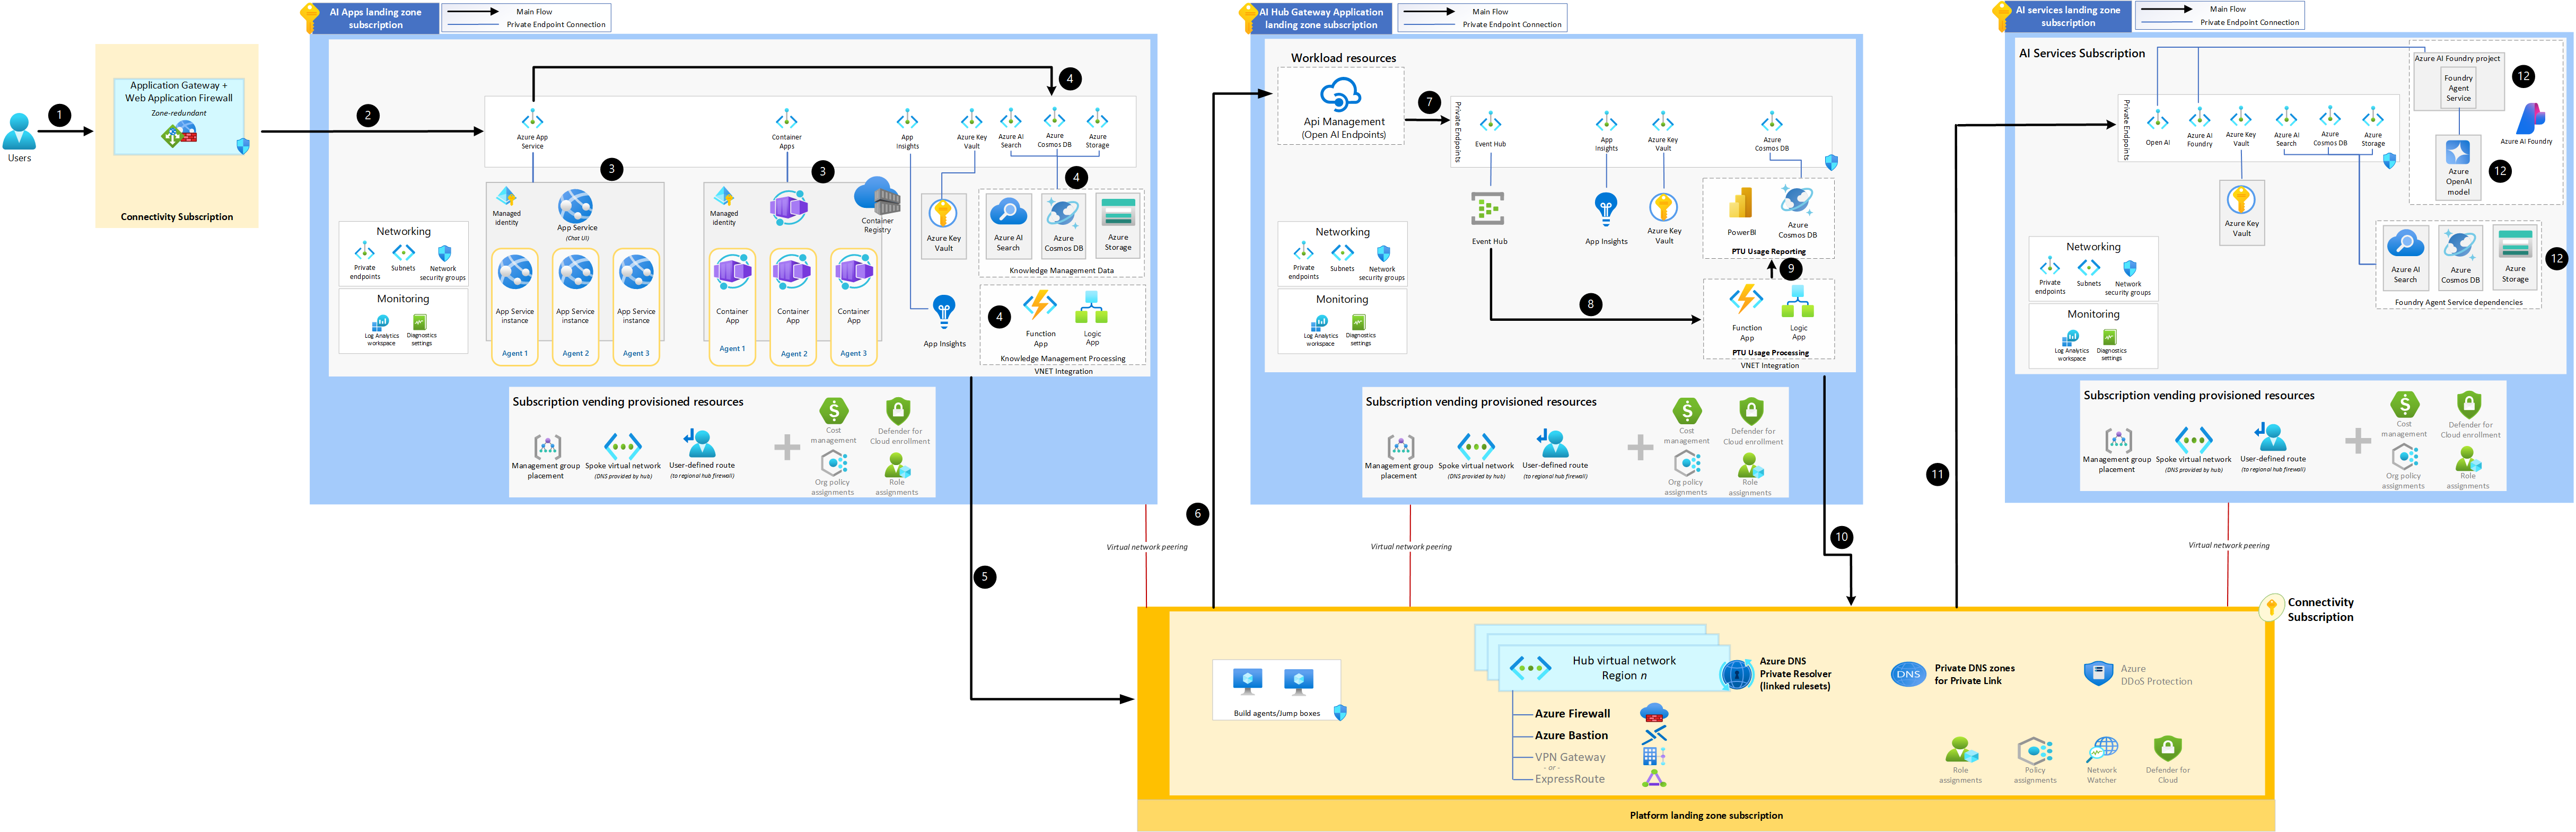Click the Azure Firewall icon
Image resolution: width=2576 pixels, height=832 pixels.
point(1654,713)
